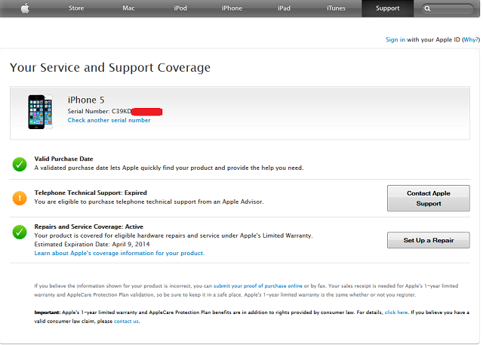Open the iPod navigation tab
The image size is (483, 345).
180,8
